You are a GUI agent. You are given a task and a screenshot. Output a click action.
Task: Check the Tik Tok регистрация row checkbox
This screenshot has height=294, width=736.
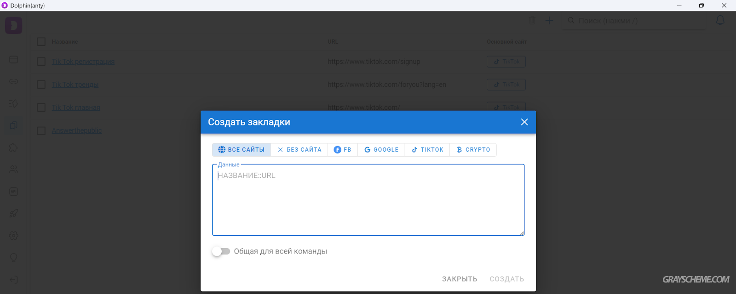coord(41,62)
